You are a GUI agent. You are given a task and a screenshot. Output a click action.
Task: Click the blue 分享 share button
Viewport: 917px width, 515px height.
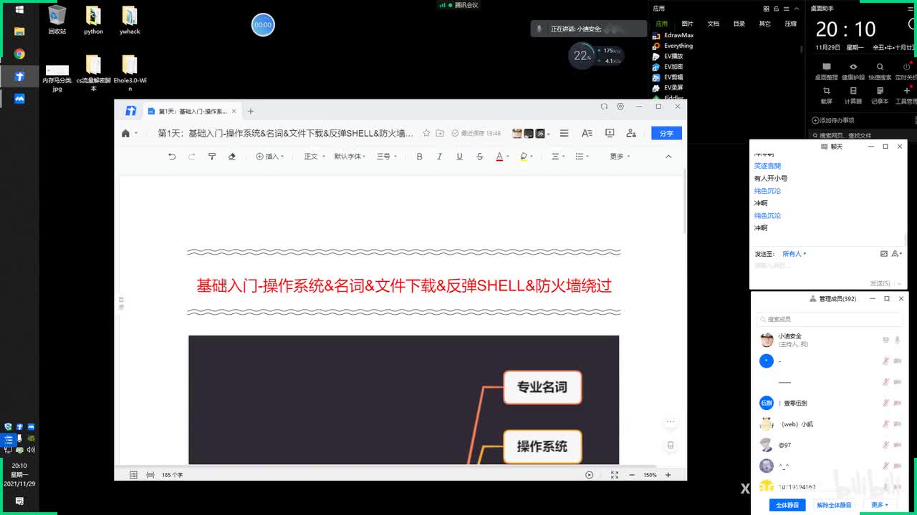coord(666,133)
